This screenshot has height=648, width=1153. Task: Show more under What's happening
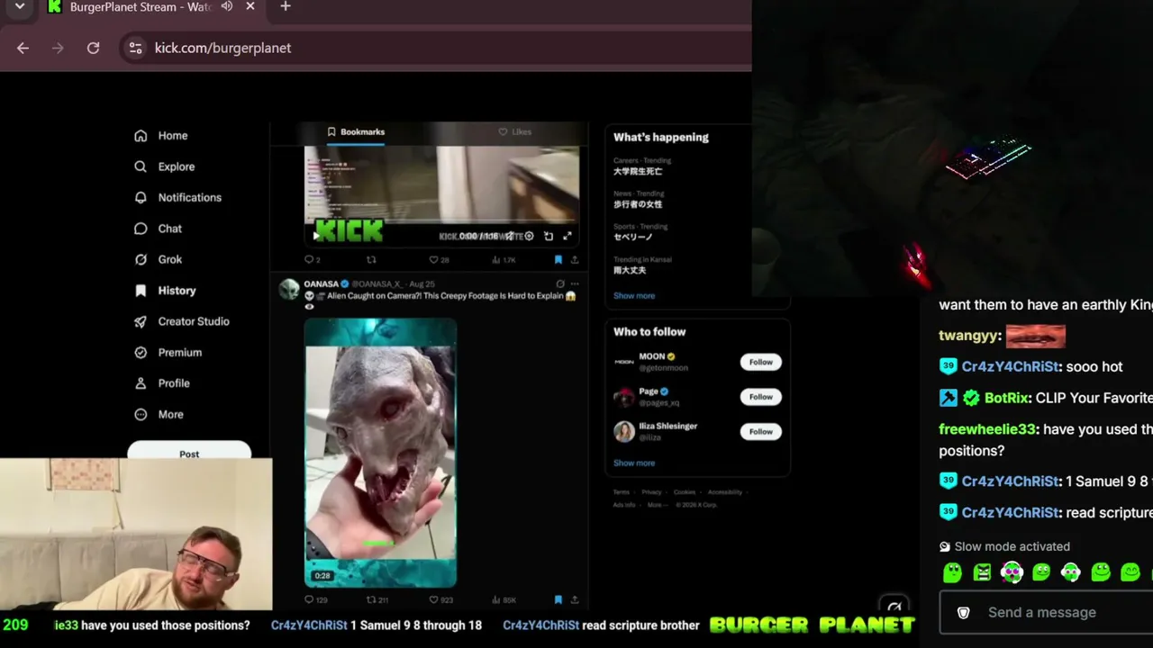pyautogui.click(x=634, y=296)
